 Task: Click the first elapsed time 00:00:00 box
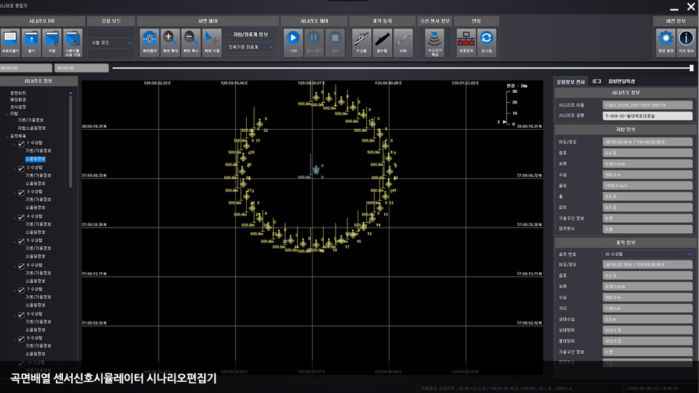(x=26, y=68)
